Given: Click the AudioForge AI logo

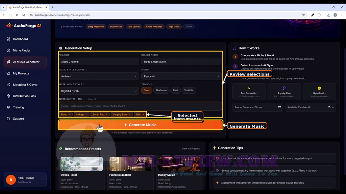Looking at the screenshot, I should (23, 26).
